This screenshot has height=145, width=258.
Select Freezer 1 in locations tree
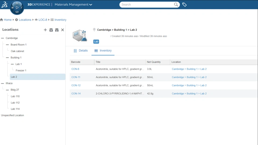pyautogui.click(x=21, y=70)
